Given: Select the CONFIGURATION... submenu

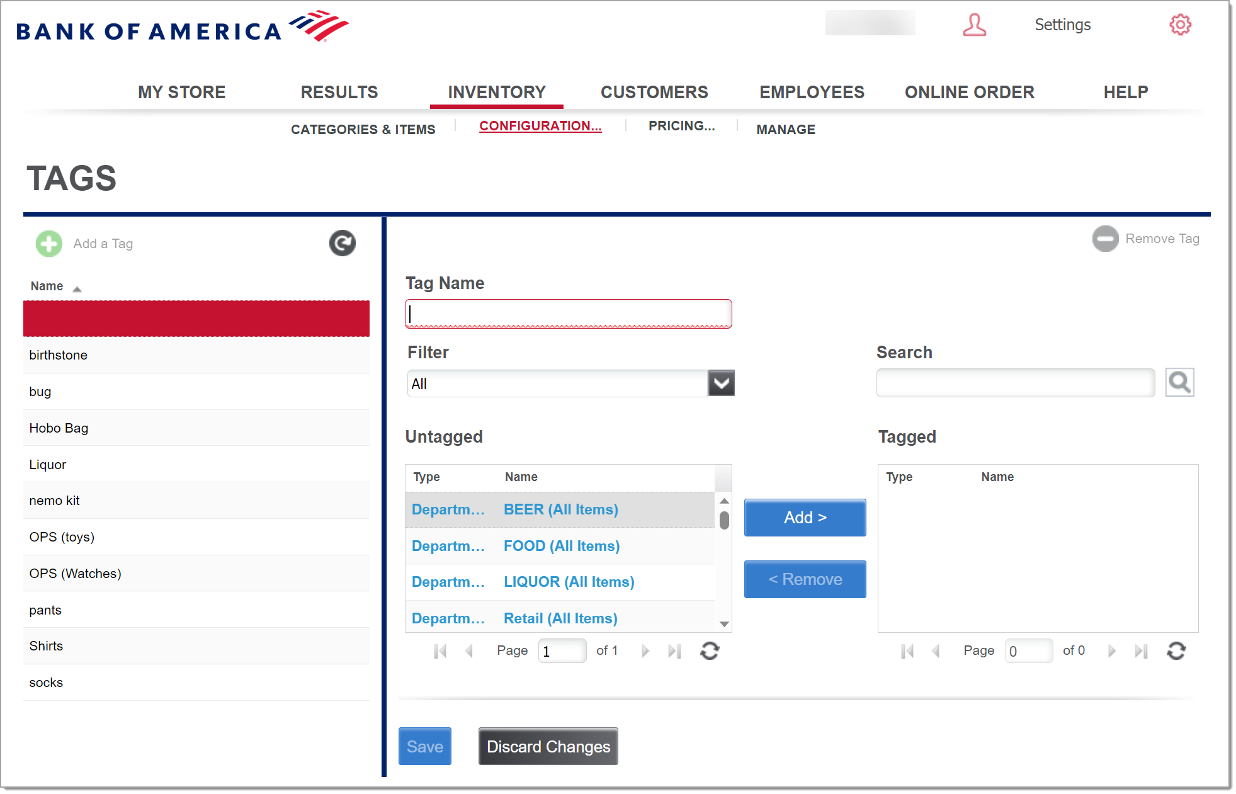Looking at the screenshot, I should point(540,126).
